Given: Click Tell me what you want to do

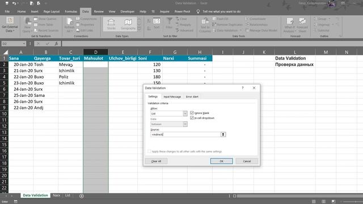Looking at the screenshot, I should pos(221,11).
